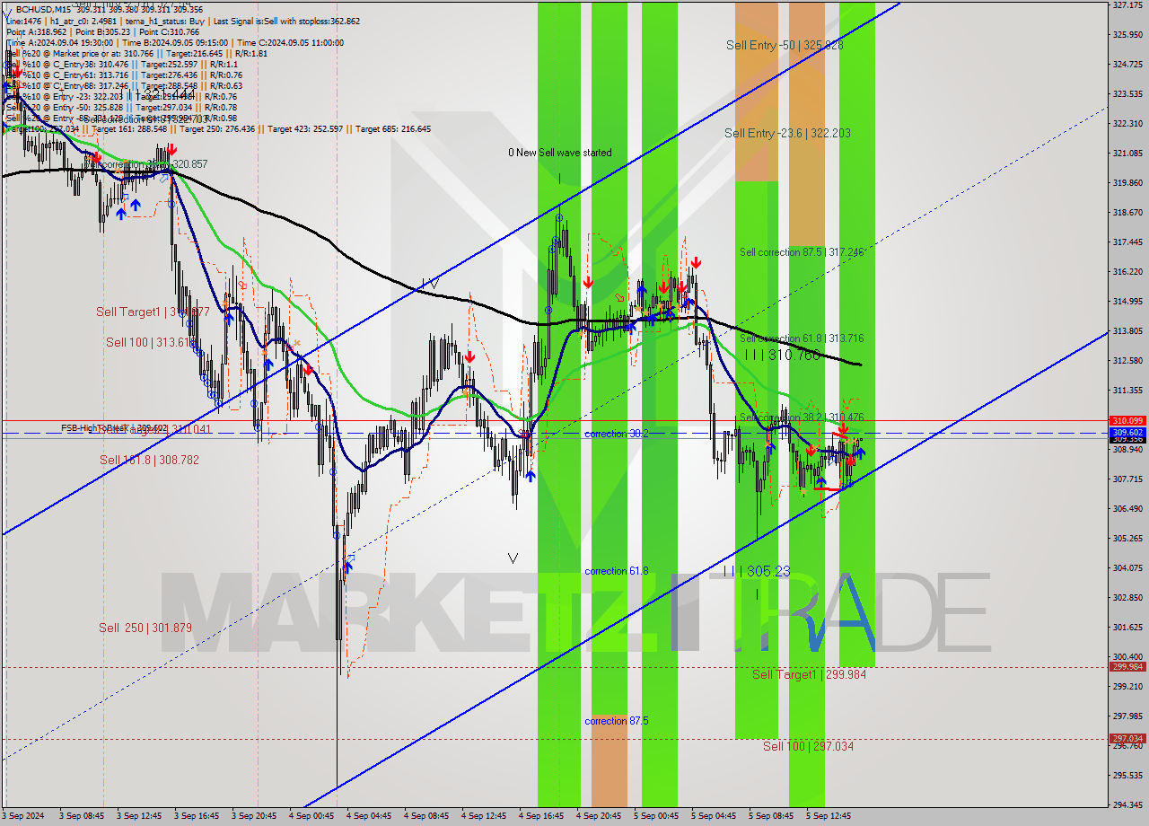The image size is (1149, 826).
Task: Click the 'Sell Entry -50 | 325.828' label
Action: [x=785, y=45]
